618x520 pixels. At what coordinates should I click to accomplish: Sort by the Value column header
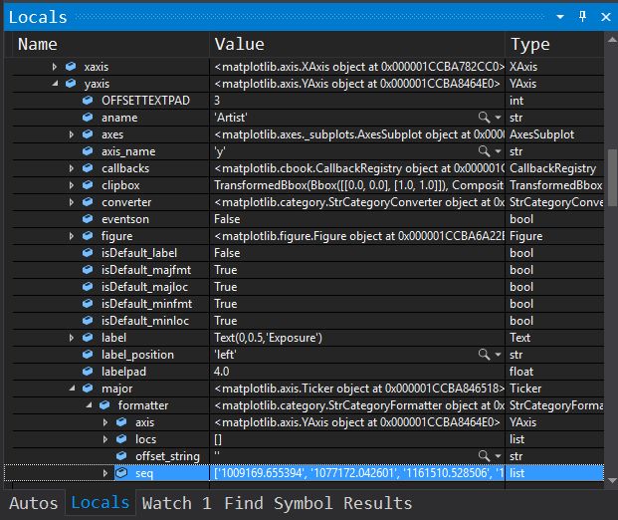coord(357,44)
